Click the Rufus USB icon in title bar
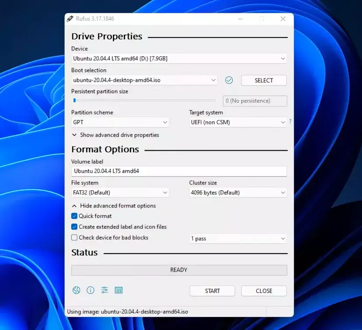The width and height of the screenshot is (362, 330). 70,19
